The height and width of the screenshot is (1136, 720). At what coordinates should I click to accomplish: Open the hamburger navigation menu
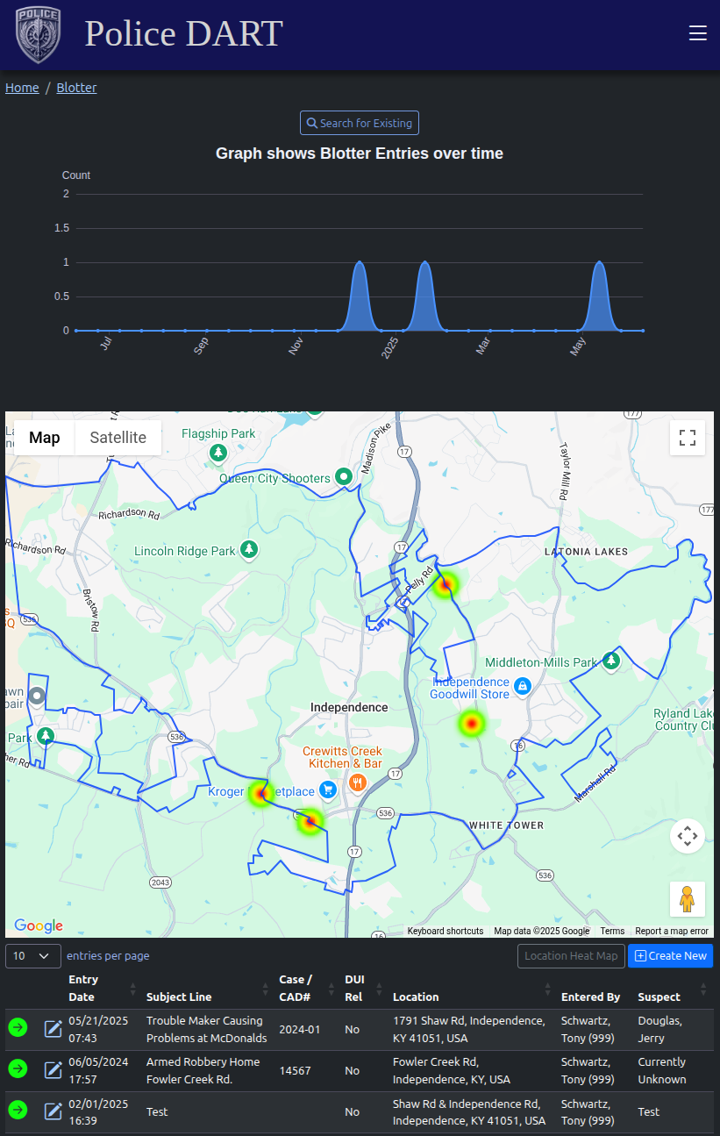[x=697, y=33]
